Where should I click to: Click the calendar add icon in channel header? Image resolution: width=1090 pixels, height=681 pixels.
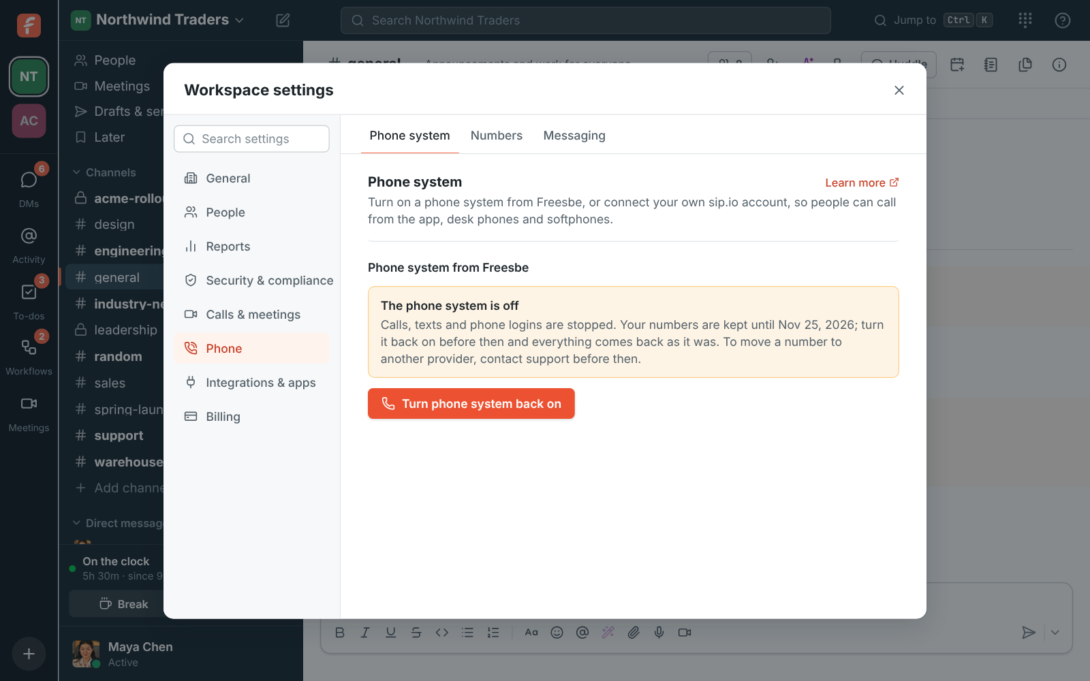click(957, 65)
